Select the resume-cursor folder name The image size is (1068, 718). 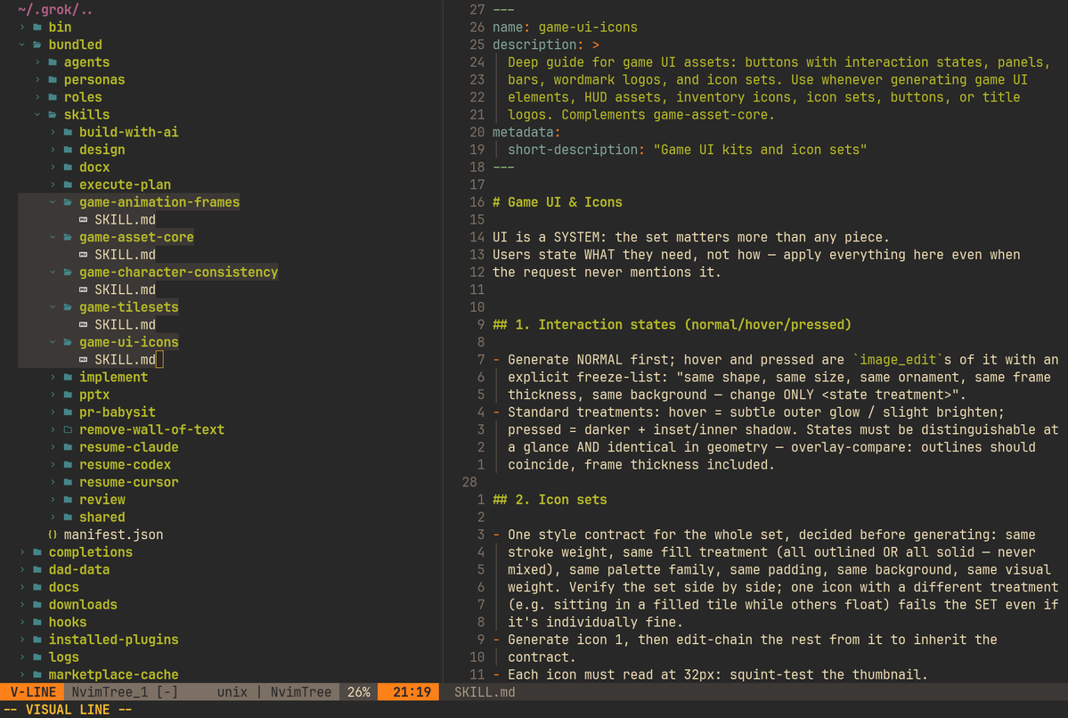[x=129, y=482]
